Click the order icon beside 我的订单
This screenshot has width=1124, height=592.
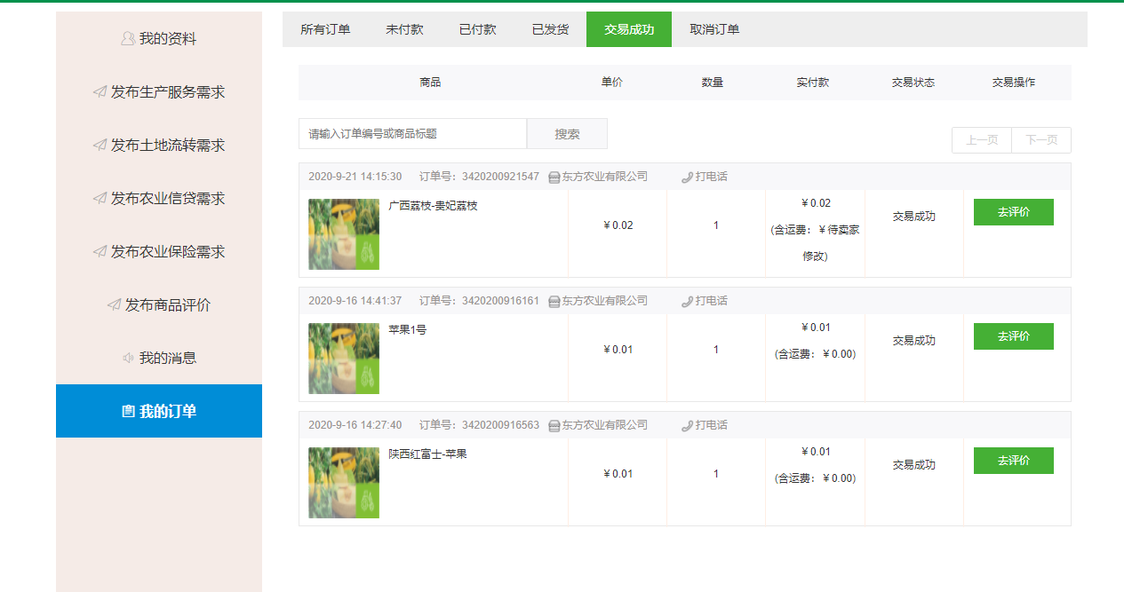point(128,412)
